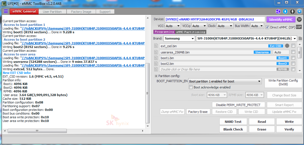Screen dimensions: 304x145
Task: Click the Restore CID button
Action: (x=224, y=112)
